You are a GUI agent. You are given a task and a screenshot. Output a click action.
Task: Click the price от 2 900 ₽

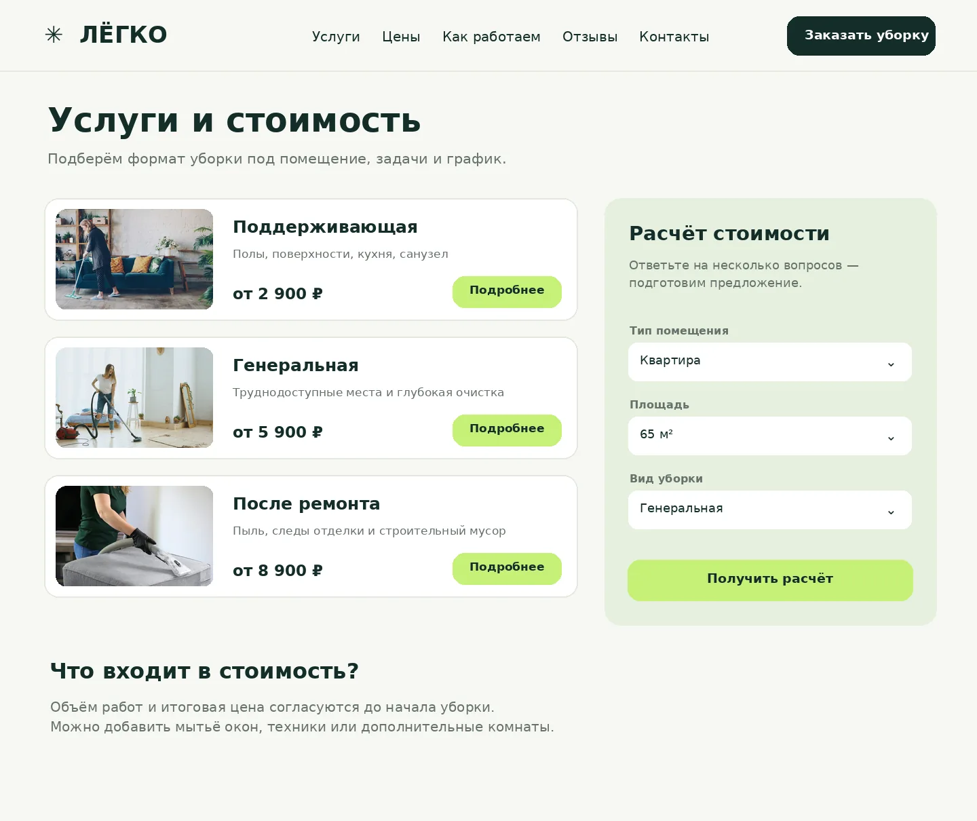click(277, 294)
